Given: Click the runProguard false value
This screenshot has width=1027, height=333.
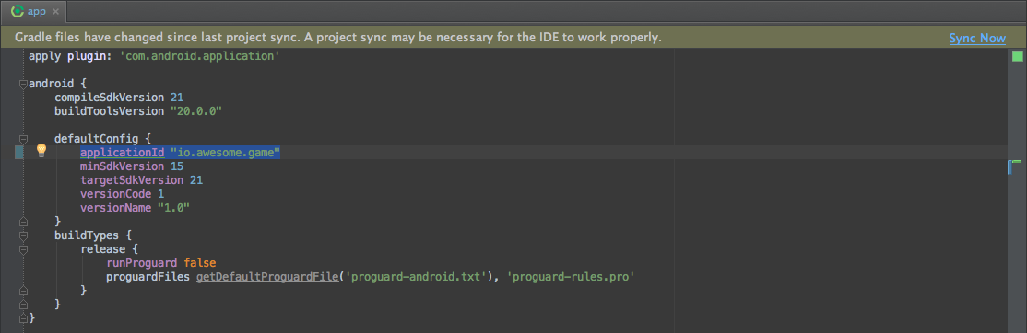Looking at the screenshot, I should coord(200,262).
